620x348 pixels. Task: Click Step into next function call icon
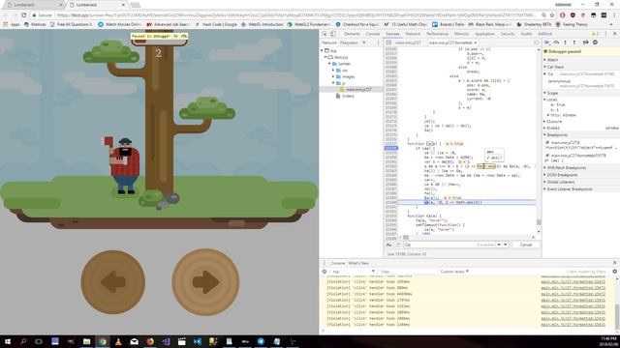point(566,43)
